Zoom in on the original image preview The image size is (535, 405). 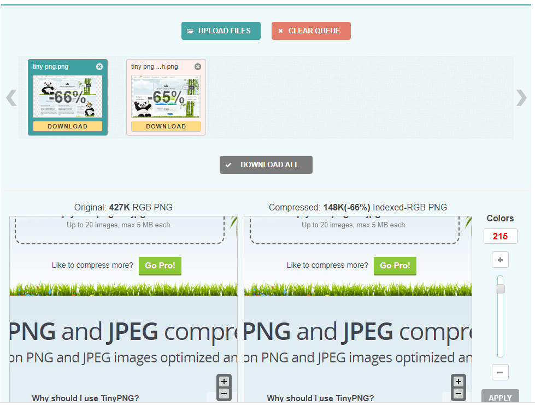coord(224,381)
